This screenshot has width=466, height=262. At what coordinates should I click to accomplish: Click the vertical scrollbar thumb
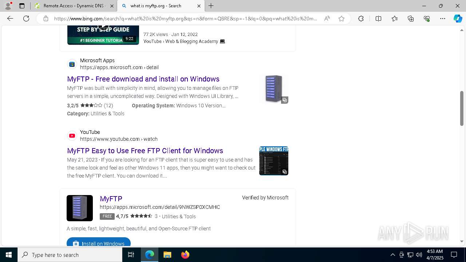point(462,108)
